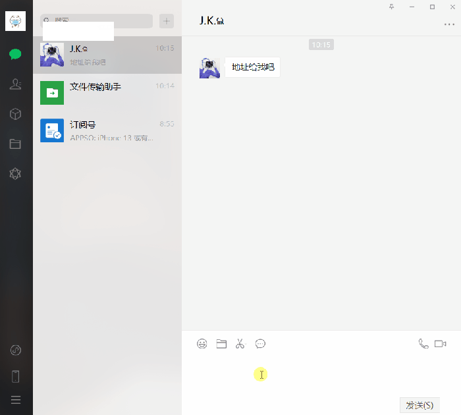Click the plus button to start group chat

coord(167,21)
